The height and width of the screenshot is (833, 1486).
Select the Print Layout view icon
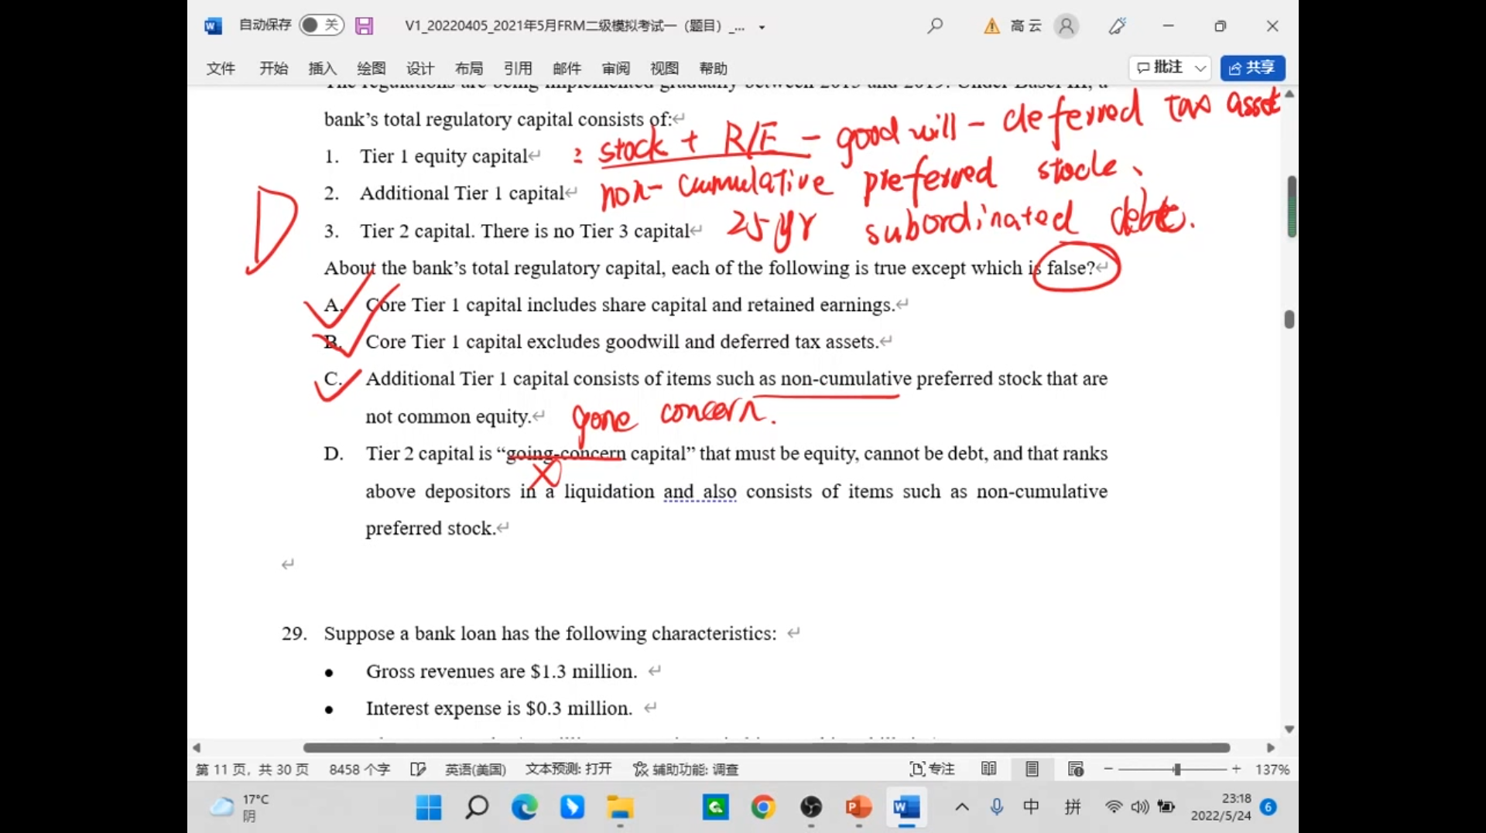click(1032, 769)
